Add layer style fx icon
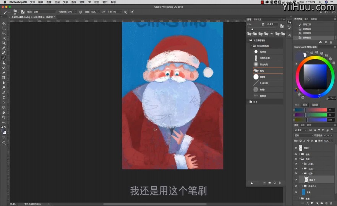Image resolution: width=337 pixels, height=206 pixels. click(308, 203)
